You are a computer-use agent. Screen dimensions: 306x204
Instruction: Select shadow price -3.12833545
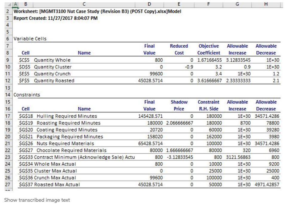[180, 157]
